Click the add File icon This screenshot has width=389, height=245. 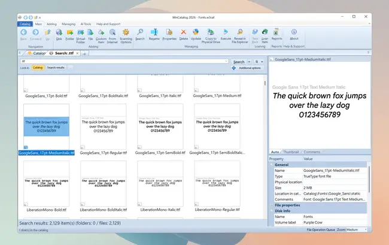click(x=90, y=32)
